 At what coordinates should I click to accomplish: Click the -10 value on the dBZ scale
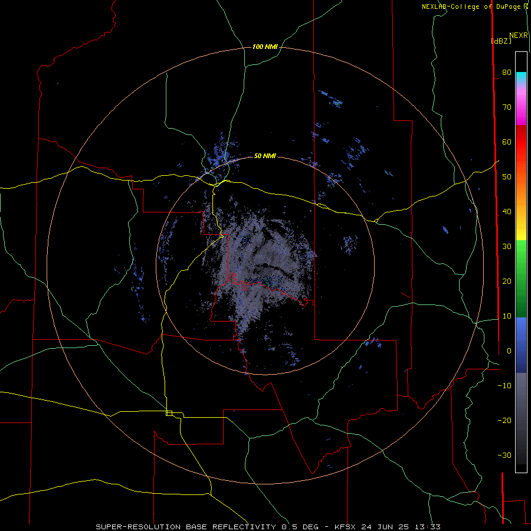click(504, 386)
